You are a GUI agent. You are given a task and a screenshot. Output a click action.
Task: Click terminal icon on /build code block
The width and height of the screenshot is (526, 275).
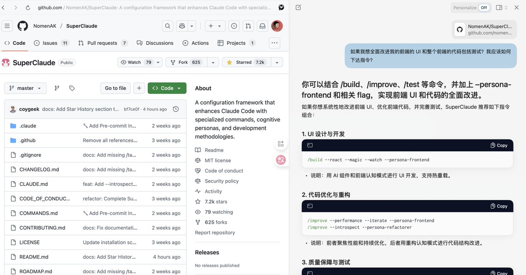click(x=310, y=145)
